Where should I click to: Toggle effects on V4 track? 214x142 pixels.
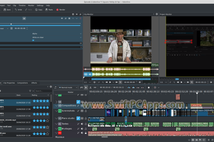pos(78,102)
